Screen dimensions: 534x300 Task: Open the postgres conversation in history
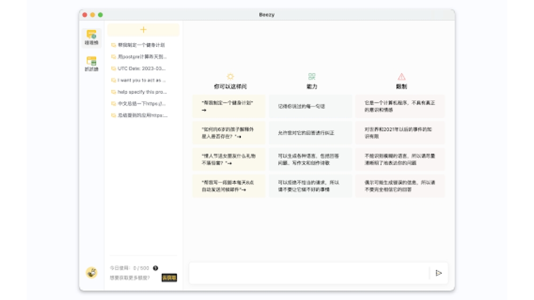point(142,56)
